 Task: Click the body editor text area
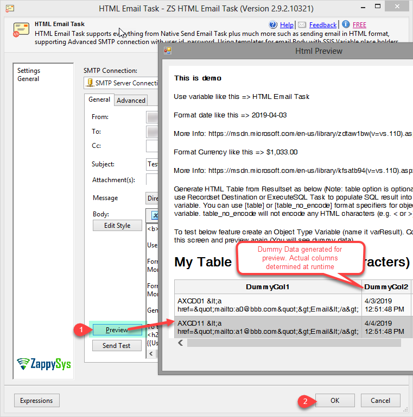(x=152, y=286)
